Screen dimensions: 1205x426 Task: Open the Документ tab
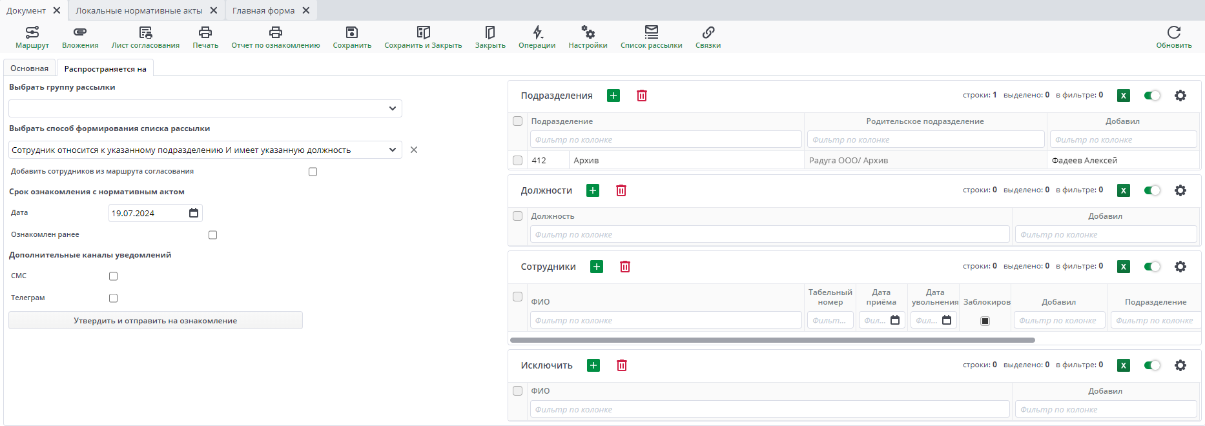point(26,10)
